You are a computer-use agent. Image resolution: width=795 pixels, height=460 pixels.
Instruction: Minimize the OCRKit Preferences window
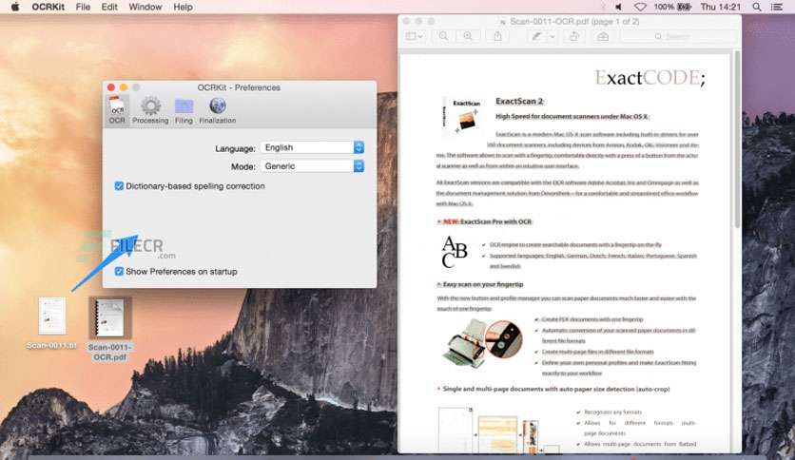(x=124, y=87)
